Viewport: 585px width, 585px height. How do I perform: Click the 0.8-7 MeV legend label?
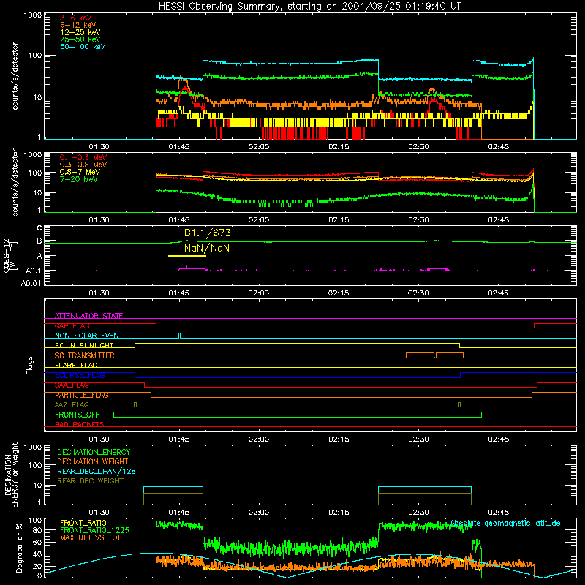(x=80, y=172)
